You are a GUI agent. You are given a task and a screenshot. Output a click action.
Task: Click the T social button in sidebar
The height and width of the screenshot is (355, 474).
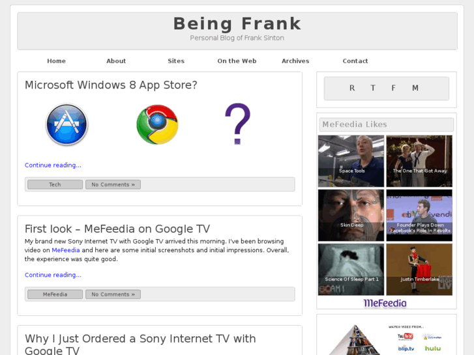tap(373, 88)
